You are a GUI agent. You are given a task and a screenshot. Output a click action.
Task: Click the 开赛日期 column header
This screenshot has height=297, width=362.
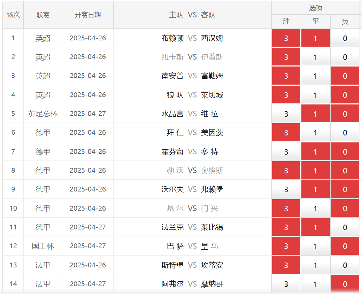(88, 15)
